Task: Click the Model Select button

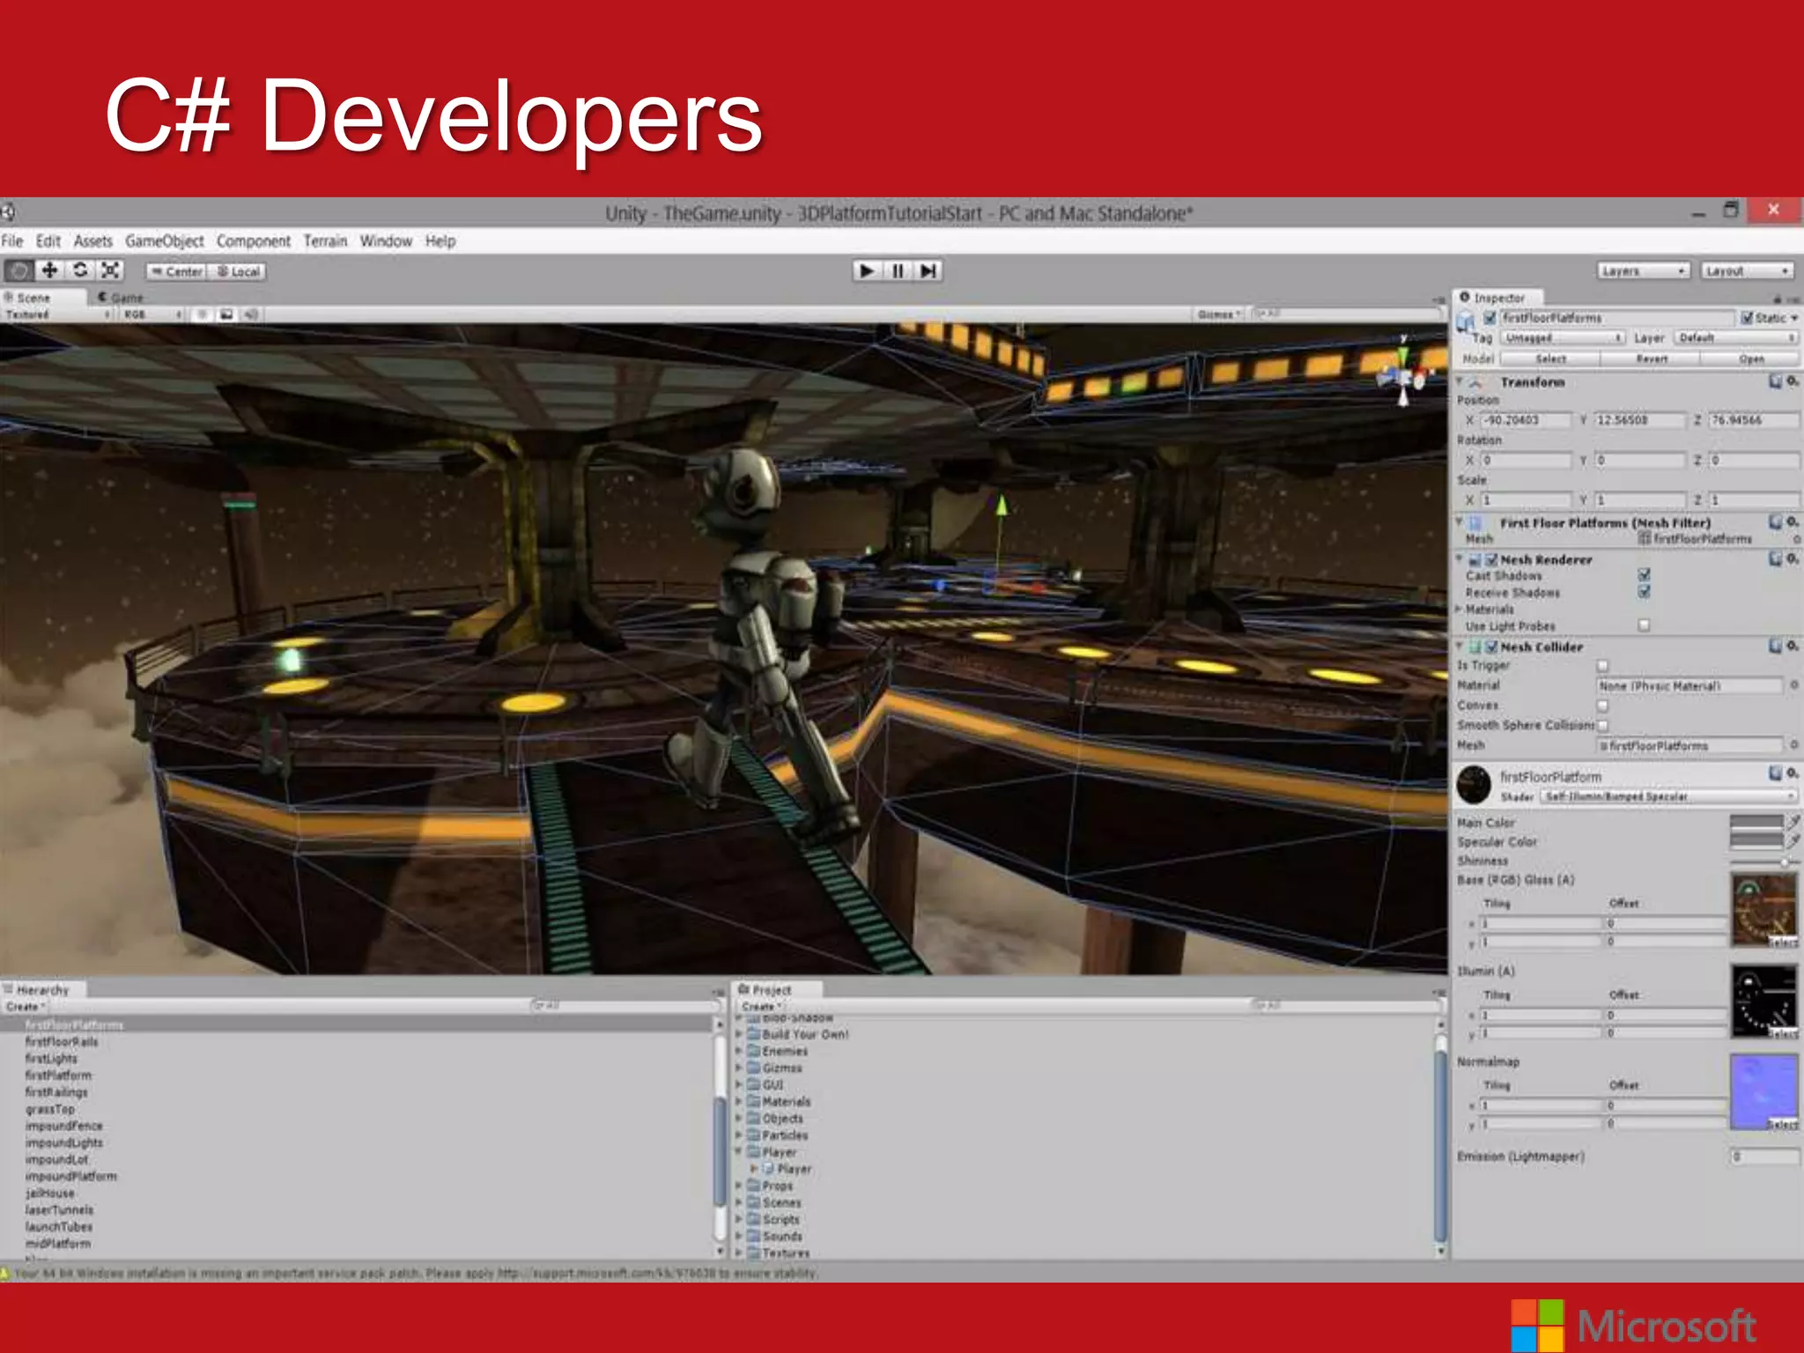Action: coord(1550,359)
